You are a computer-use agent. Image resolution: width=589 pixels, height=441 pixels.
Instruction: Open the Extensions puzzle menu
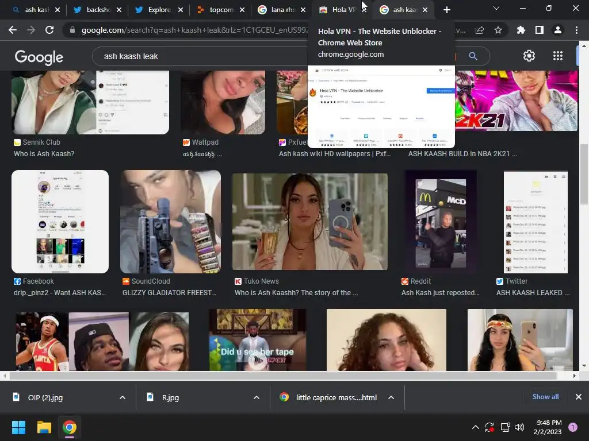(x=521, y=30)
